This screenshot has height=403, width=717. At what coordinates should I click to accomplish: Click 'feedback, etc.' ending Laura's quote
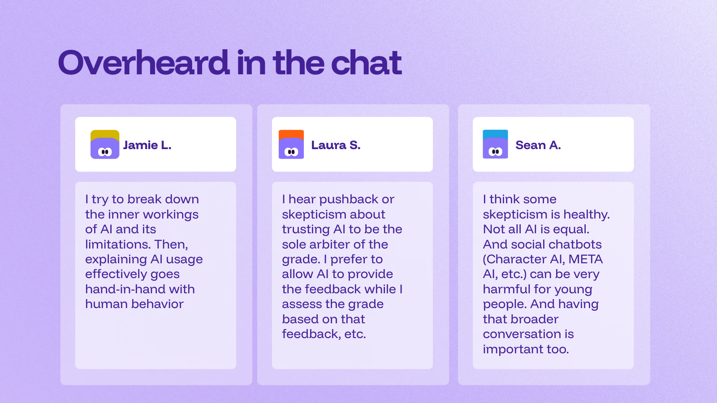tap(324, 334)
